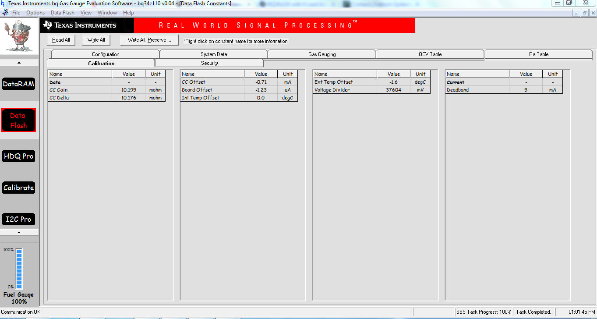Open the Calibrate sidebar screen
This screenshot has width=597, height=319.
pyautogui.click(x=18, y=188)
